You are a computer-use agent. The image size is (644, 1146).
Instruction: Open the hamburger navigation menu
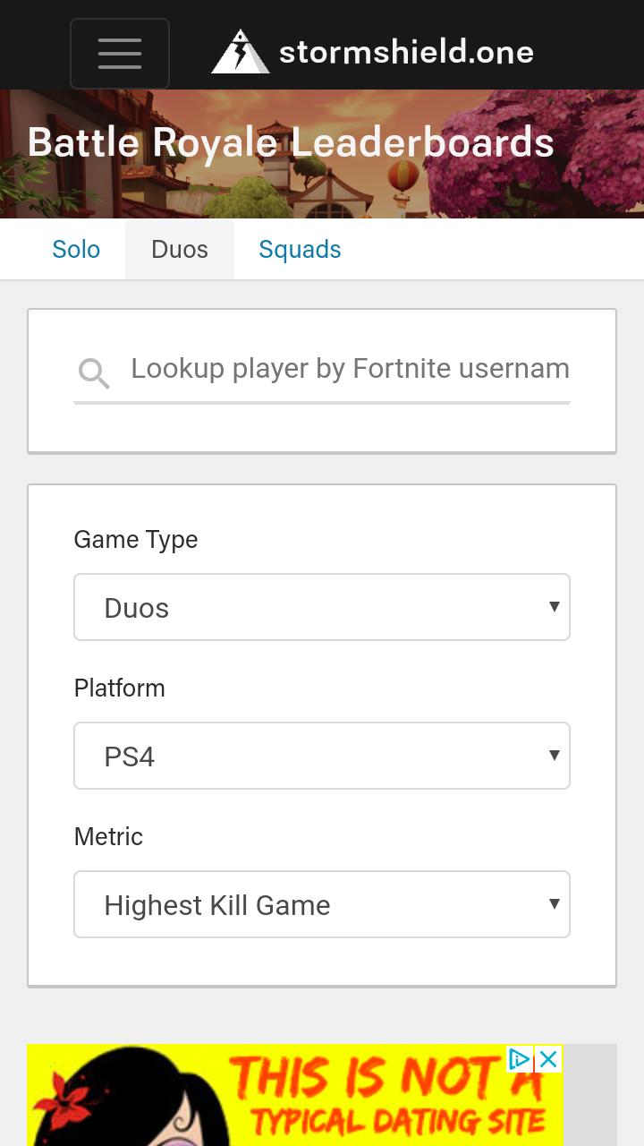point(120,54)
